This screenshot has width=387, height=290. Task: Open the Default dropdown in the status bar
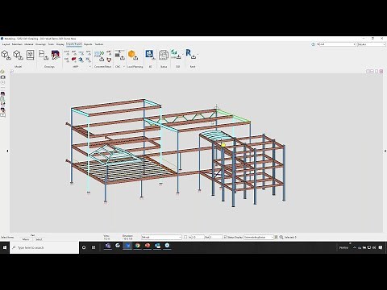[x=161, y=237]
